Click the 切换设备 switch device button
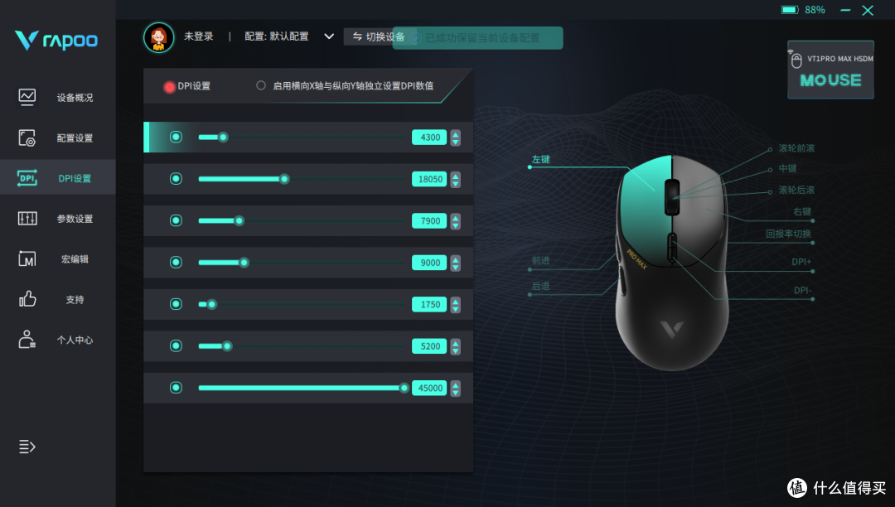Image resolution: width=895 pixels, height=507 pixels. tap(379, 36)
